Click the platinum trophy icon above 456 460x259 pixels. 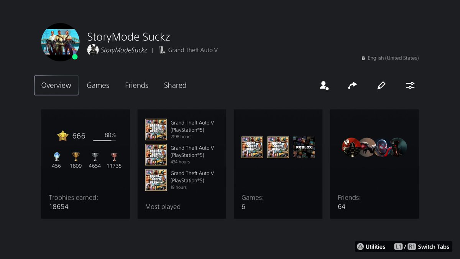56,157
